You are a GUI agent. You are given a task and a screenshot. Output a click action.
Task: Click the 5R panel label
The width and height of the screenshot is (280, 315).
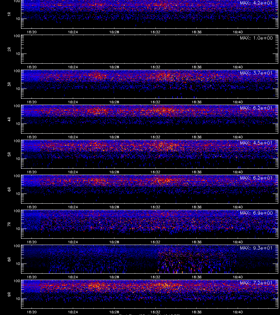(x=9, y=154)
